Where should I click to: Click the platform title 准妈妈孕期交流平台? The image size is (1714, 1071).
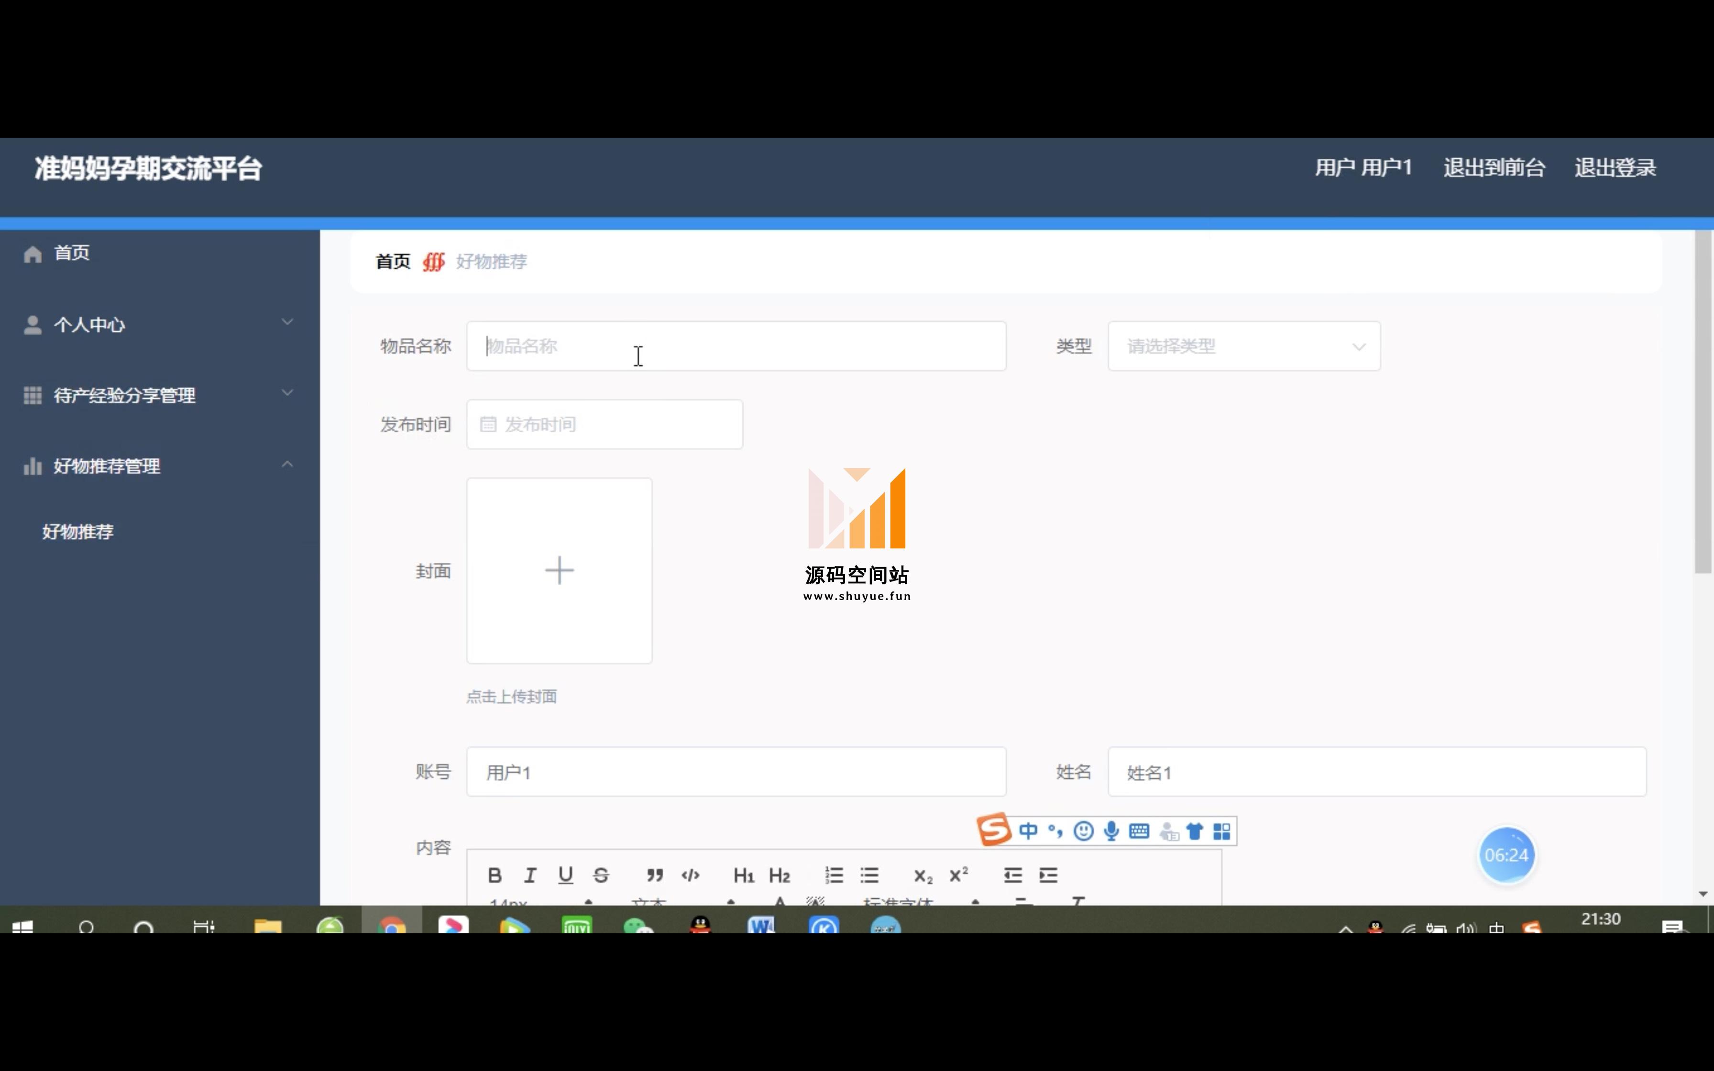click(x=148, y=169)
